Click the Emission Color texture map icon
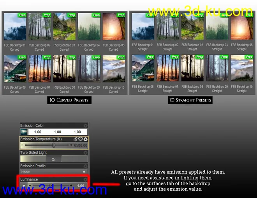Viewport: 257px width, 198px height. coord(24,132)
